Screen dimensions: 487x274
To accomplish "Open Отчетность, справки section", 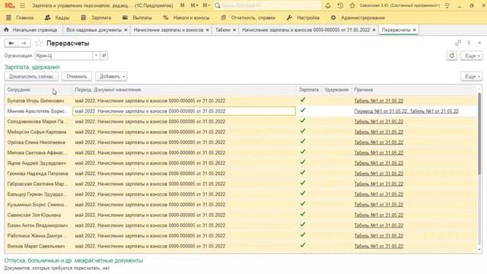I will tap(248, 18).
